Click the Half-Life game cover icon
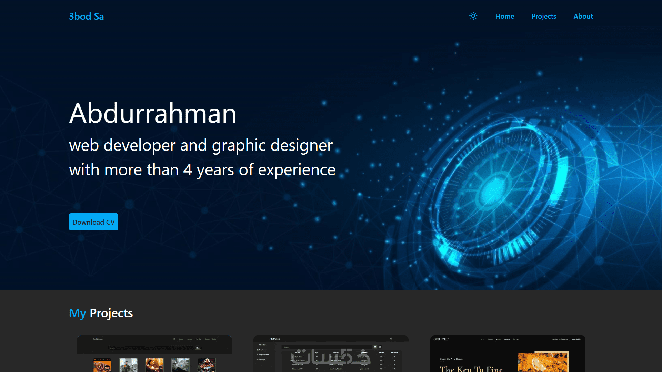 point(102,365)
